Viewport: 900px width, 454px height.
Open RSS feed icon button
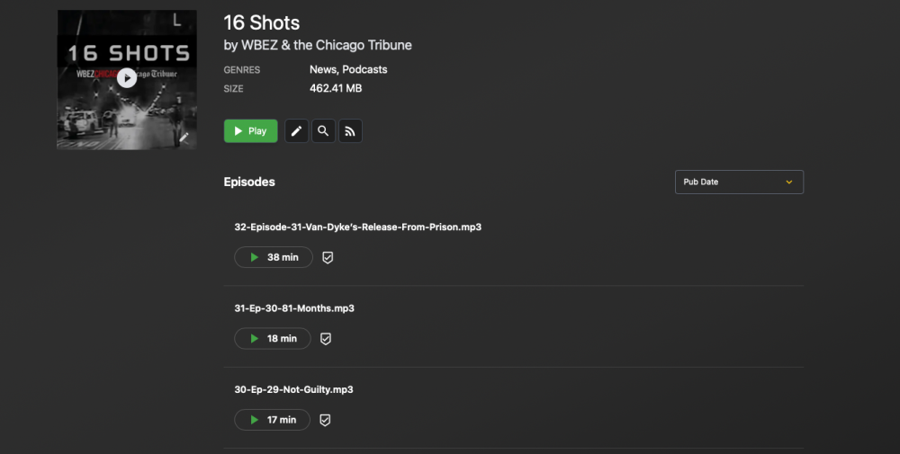[x=350, y=131]
